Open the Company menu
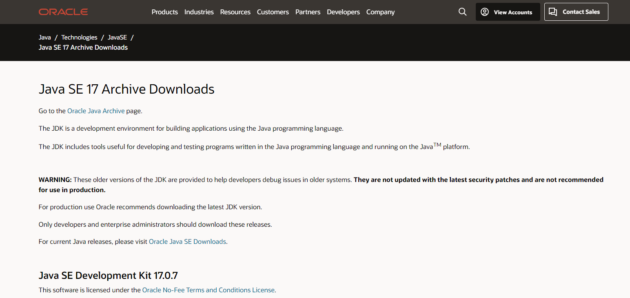The width and height of the screenshot is (630, 298). (380, 12)
